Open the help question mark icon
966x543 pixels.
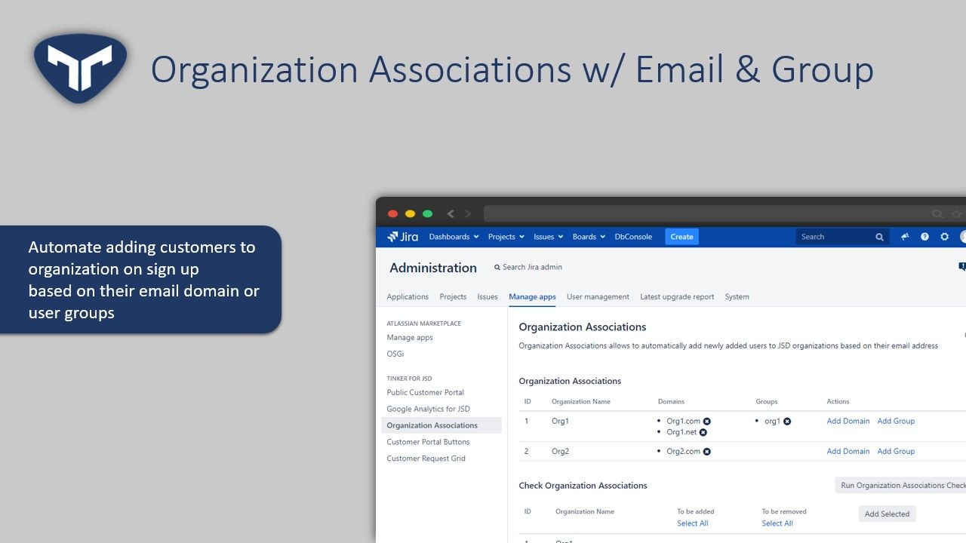[x=924, y=237]
